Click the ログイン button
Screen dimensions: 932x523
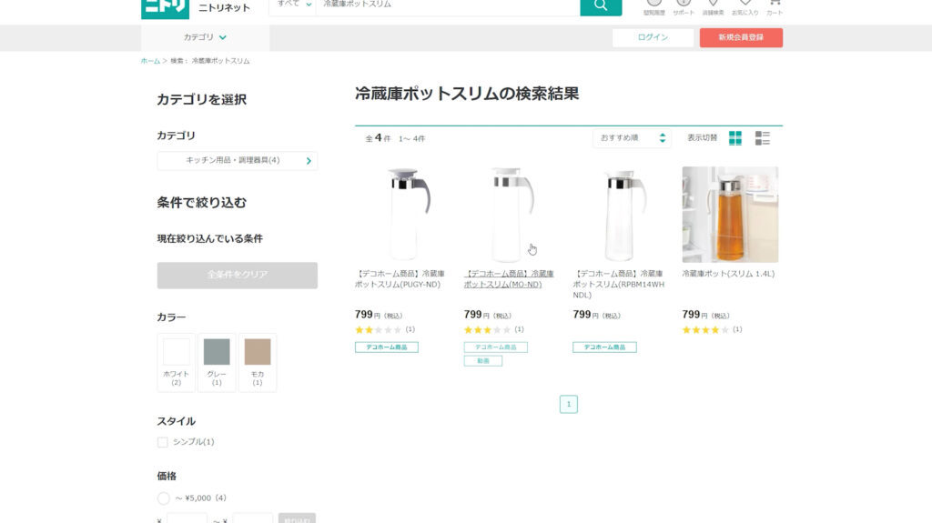click(653, 37)
